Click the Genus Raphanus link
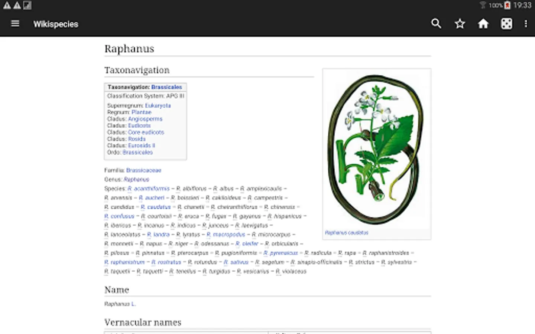 (x=136, y=179)
